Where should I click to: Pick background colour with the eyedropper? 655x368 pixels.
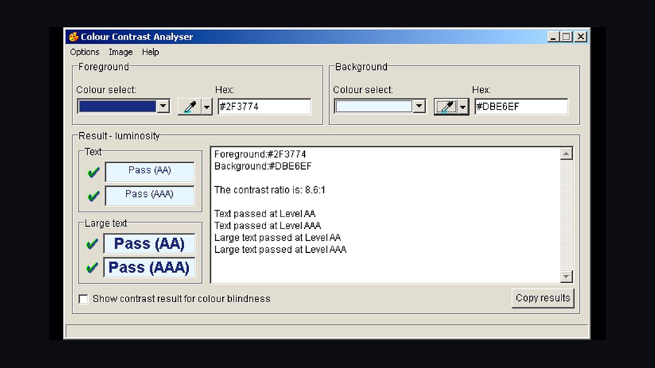446,107
